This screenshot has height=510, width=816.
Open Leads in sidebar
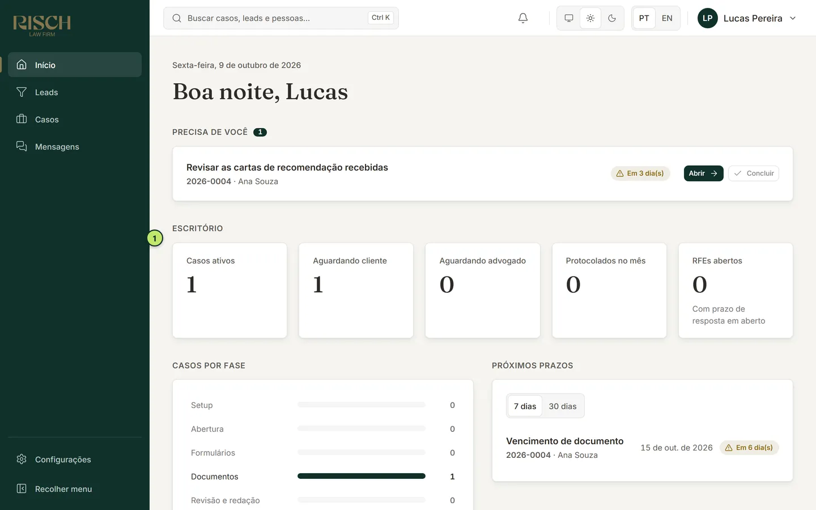[x=75, y=92]
